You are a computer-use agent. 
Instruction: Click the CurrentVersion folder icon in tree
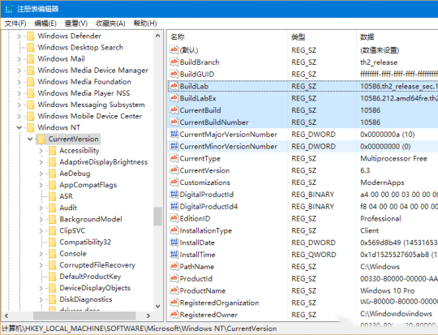click(x=41, y=139)
